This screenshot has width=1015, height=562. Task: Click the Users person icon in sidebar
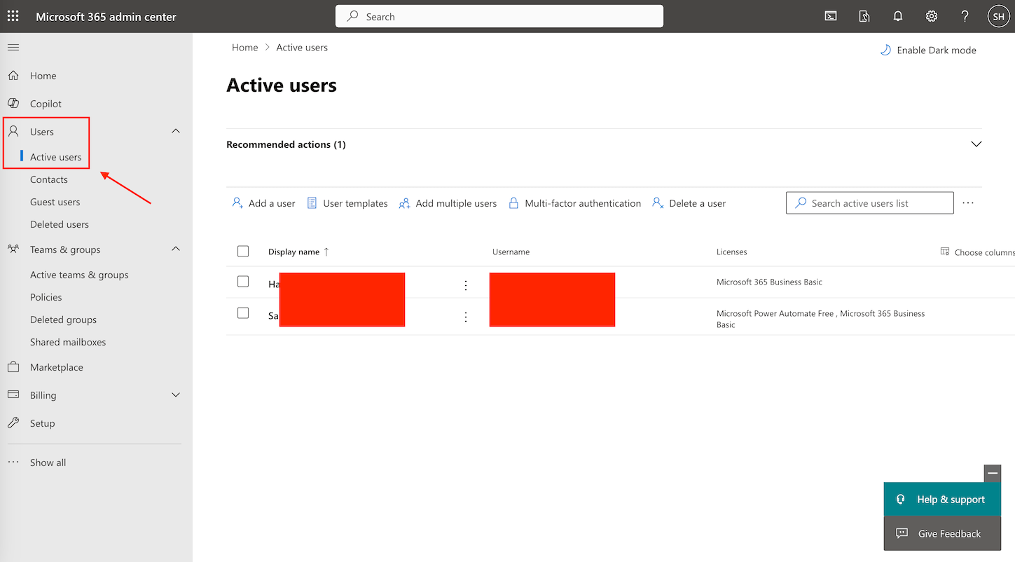click(x=13, y=131)
